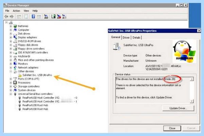This screenshot has height=136, width=204.
Task: Click the grayed Cancel button
Action: pos(191,128)
